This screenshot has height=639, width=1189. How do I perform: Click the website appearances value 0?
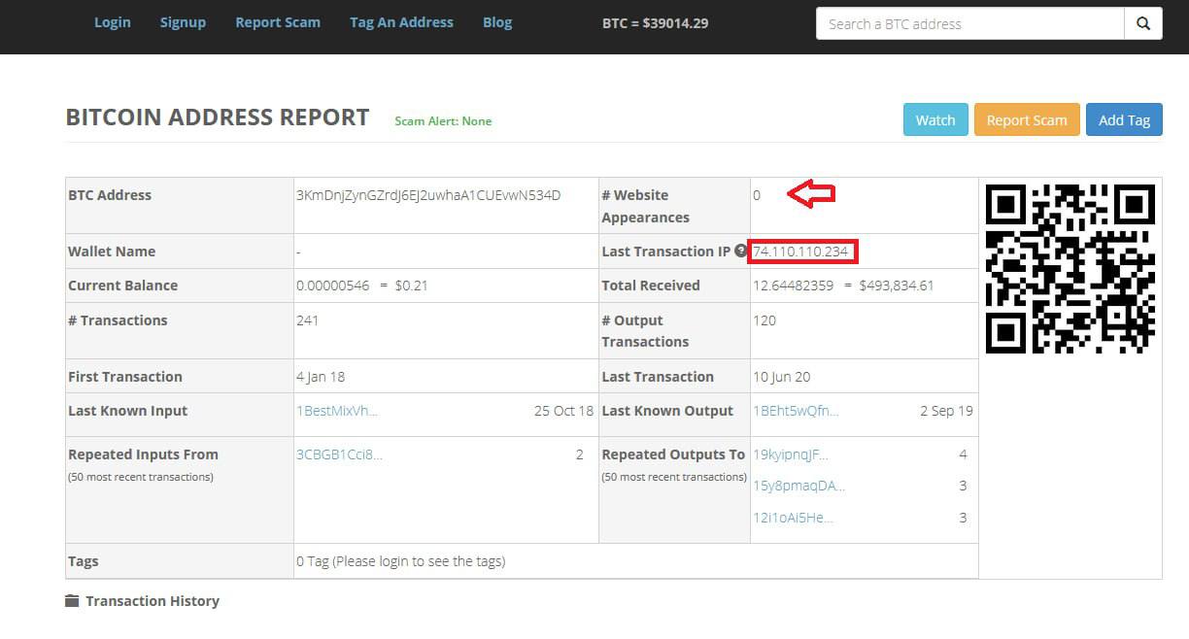click(757, 195)
